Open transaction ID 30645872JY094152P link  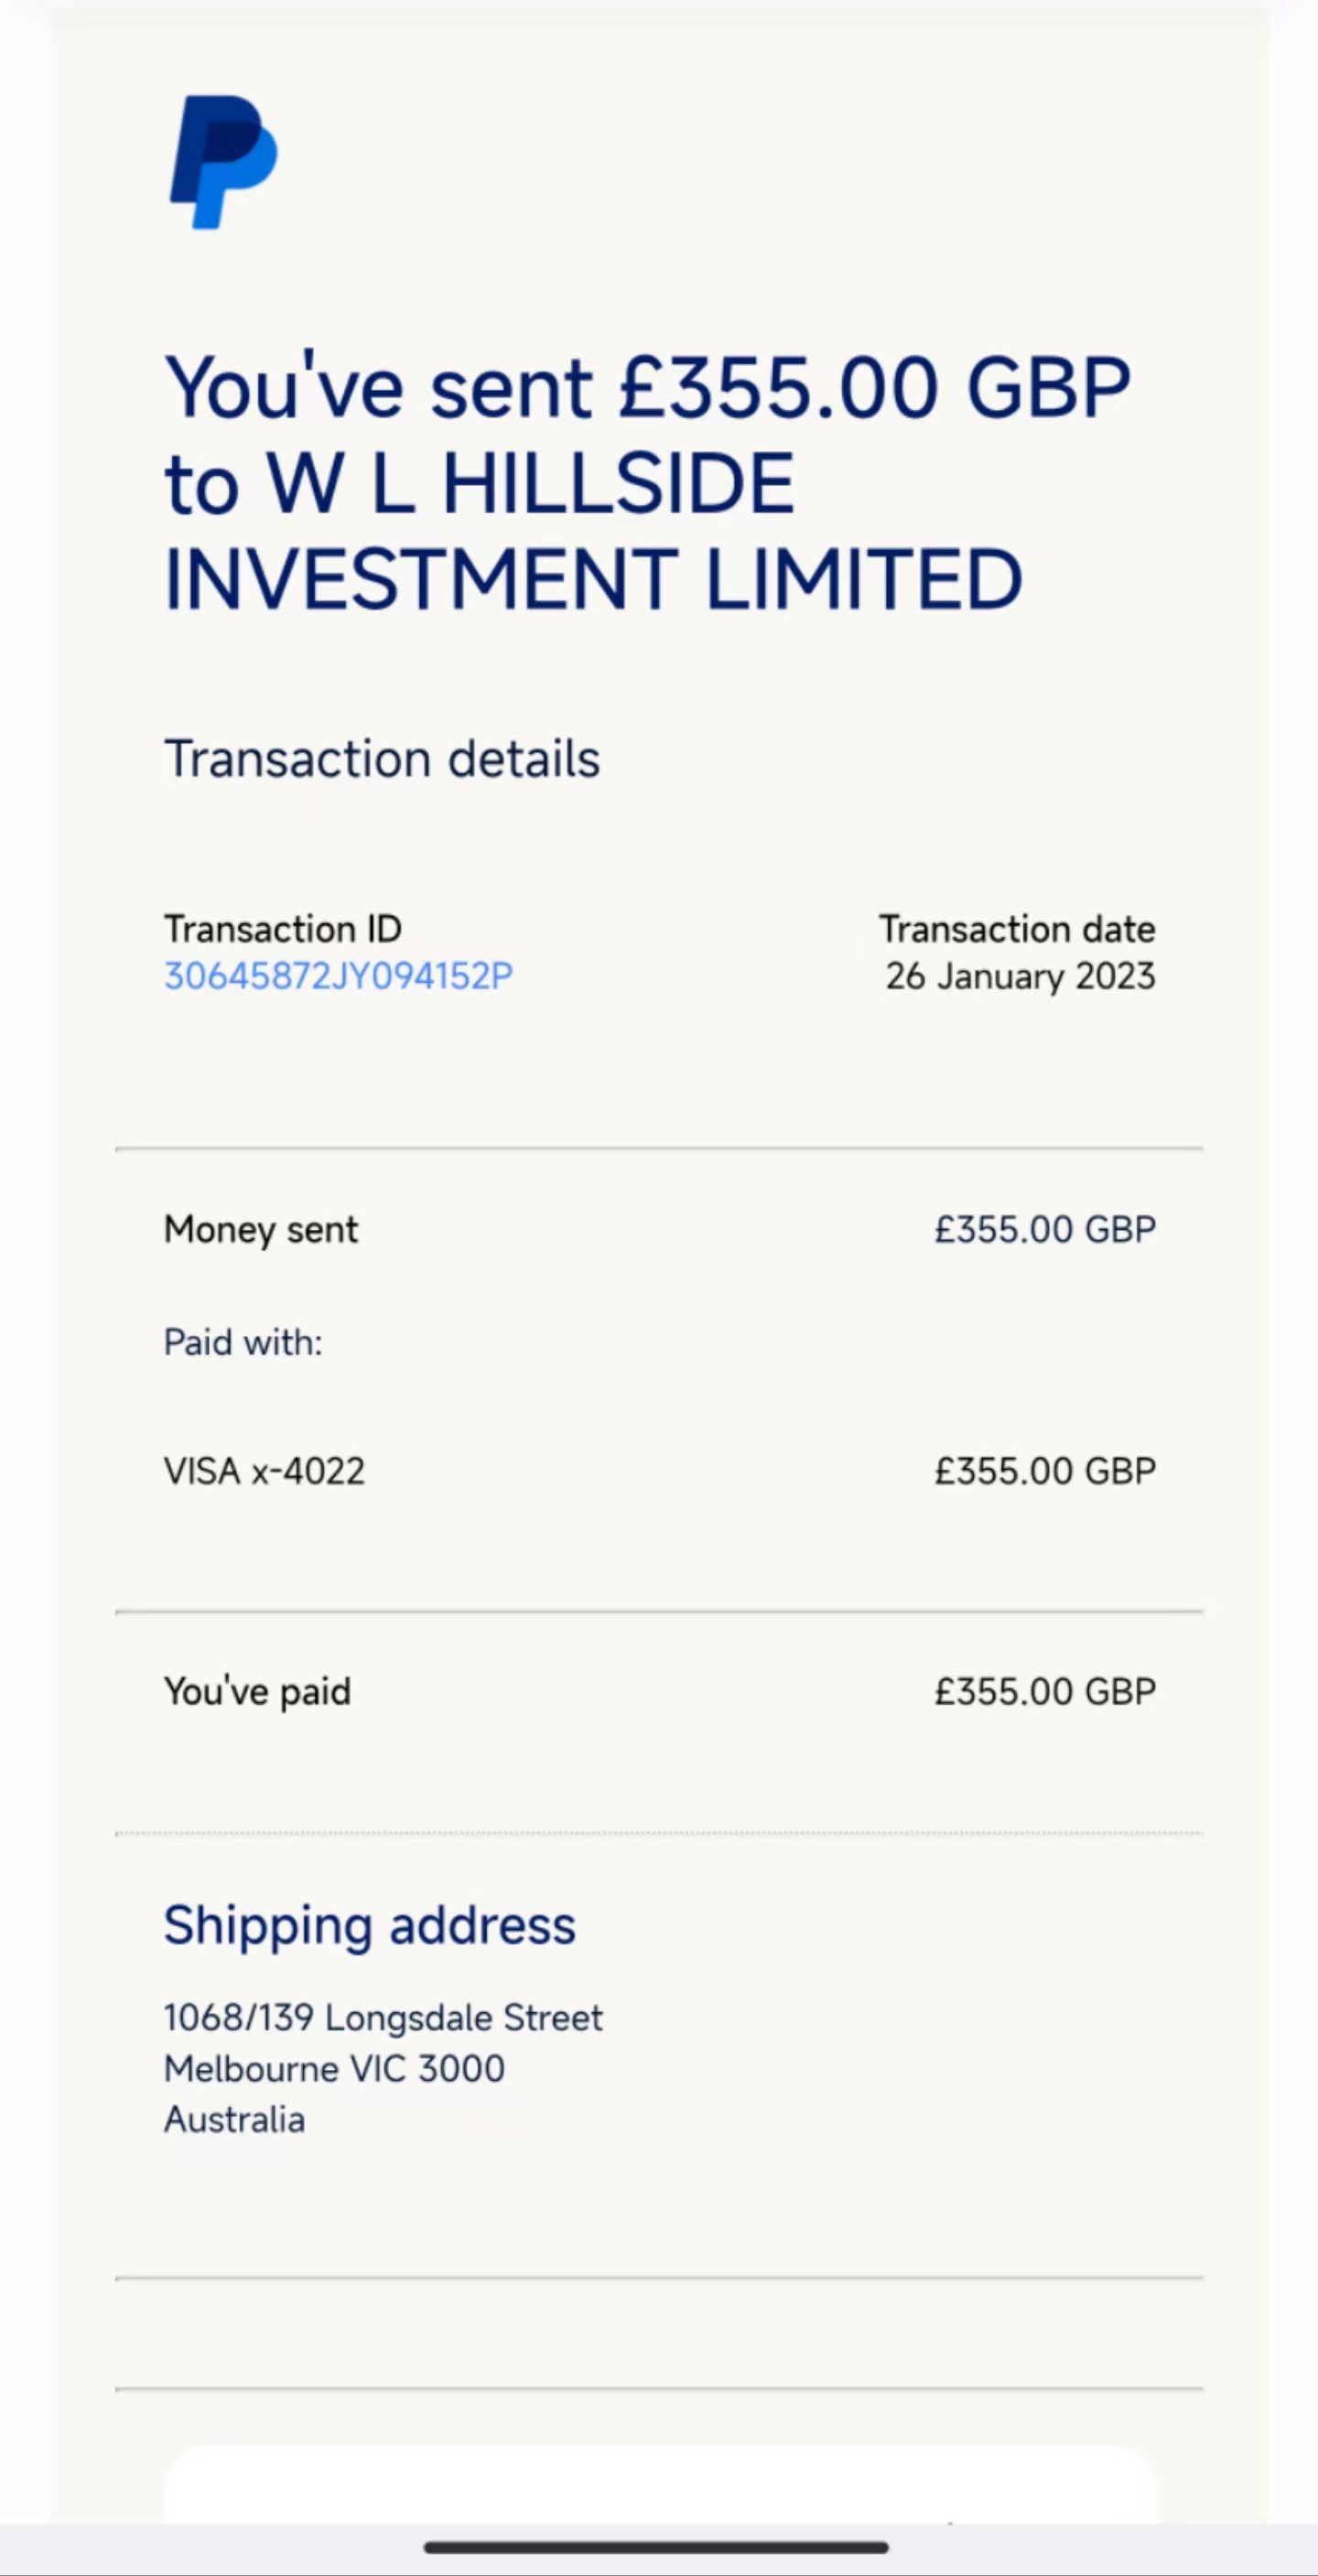click(338, 976)
